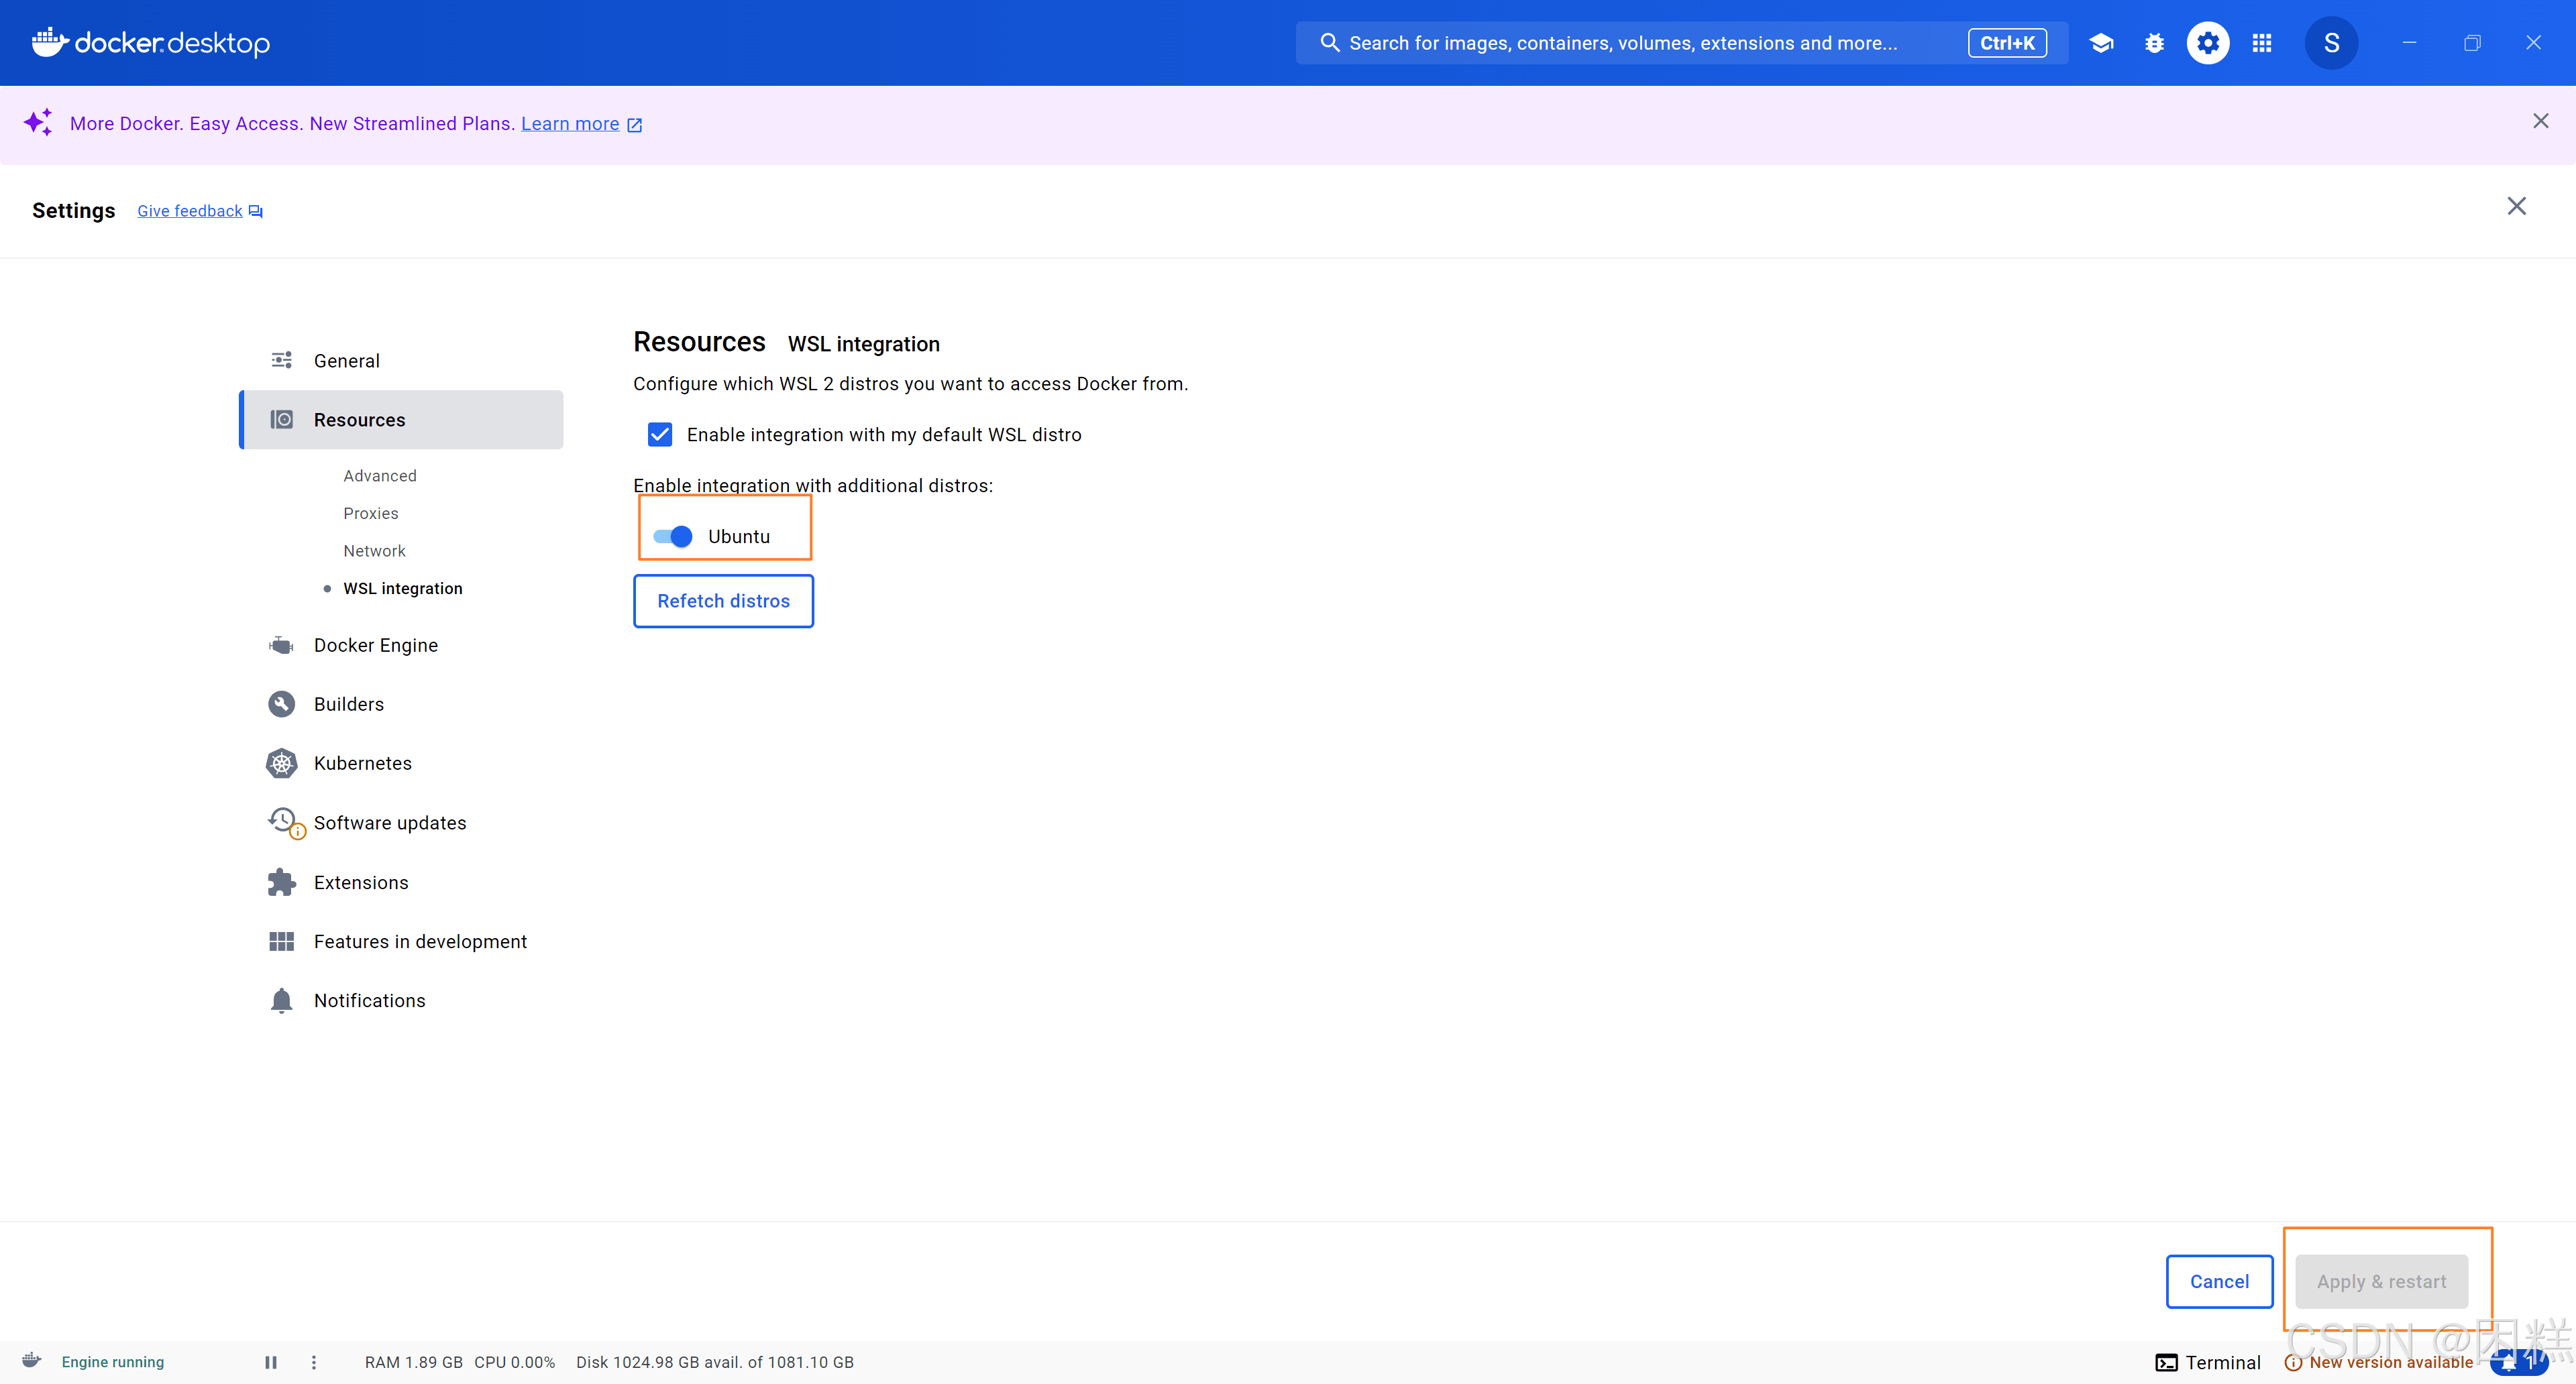
Task: Click the Notifications bell icon in sidebar
Action: pyautogui.click(x=282, y=1000)
